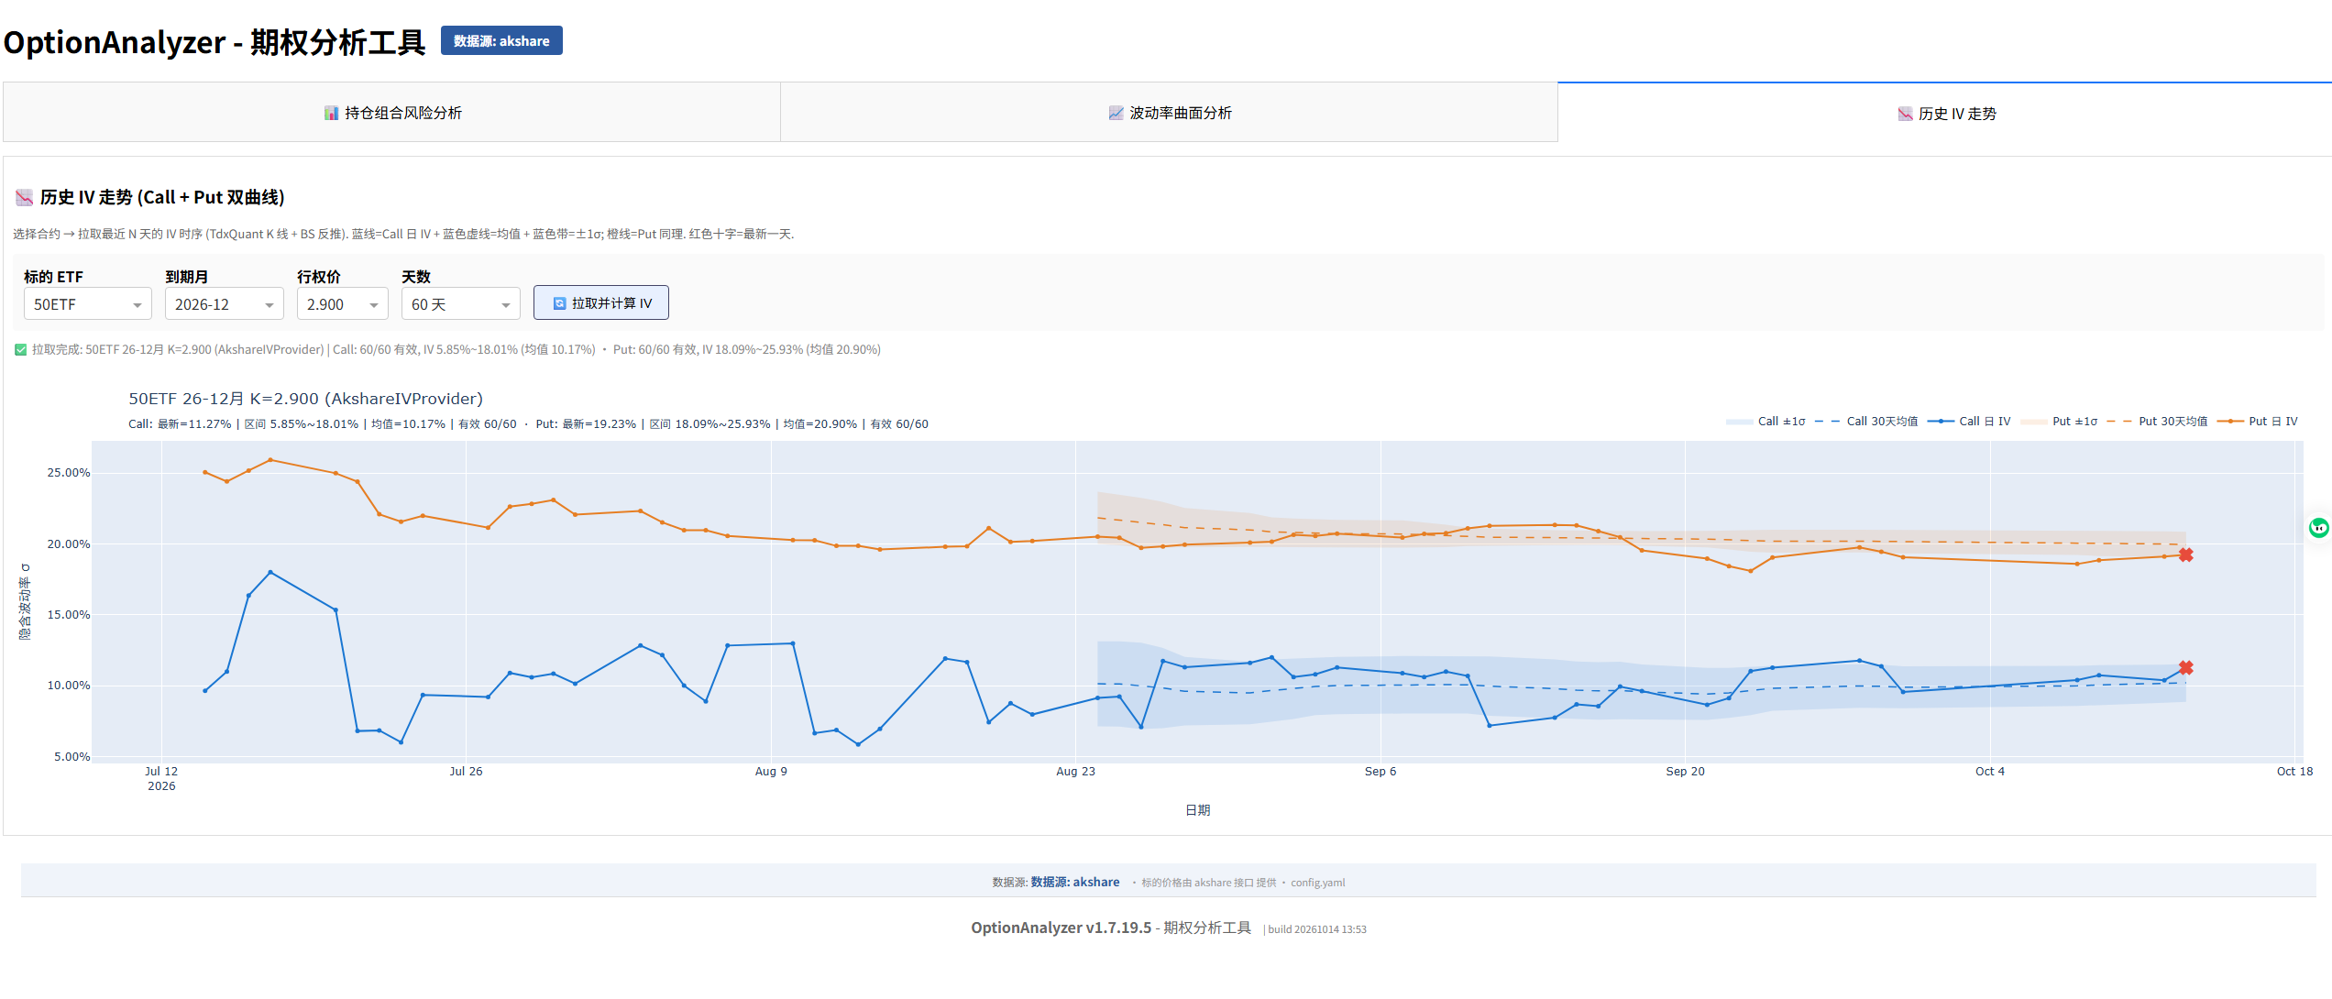Toggle Call ±1σ legend entry

click(1765, 422)
